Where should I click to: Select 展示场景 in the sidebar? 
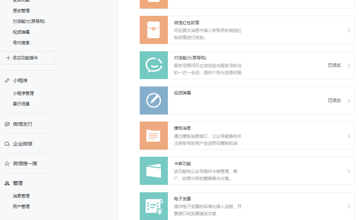click(21, 104)
